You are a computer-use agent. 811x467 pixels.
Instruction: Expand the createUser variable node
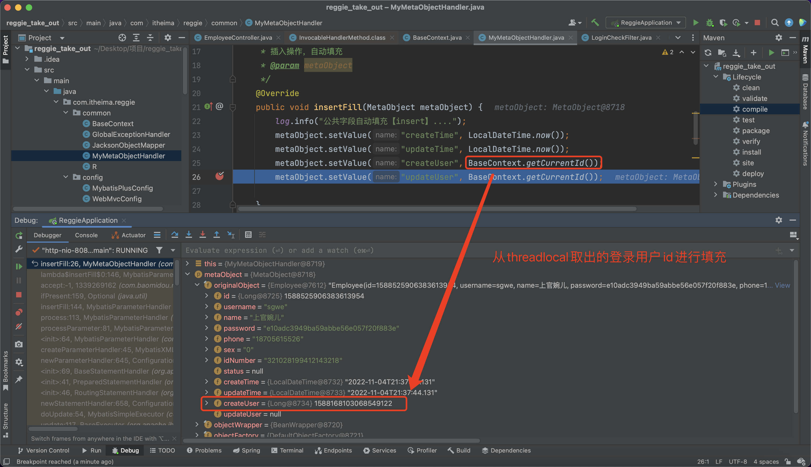tap(207, 403)
